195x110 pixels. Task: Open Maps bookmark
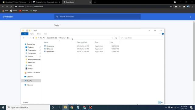(34, 11)
